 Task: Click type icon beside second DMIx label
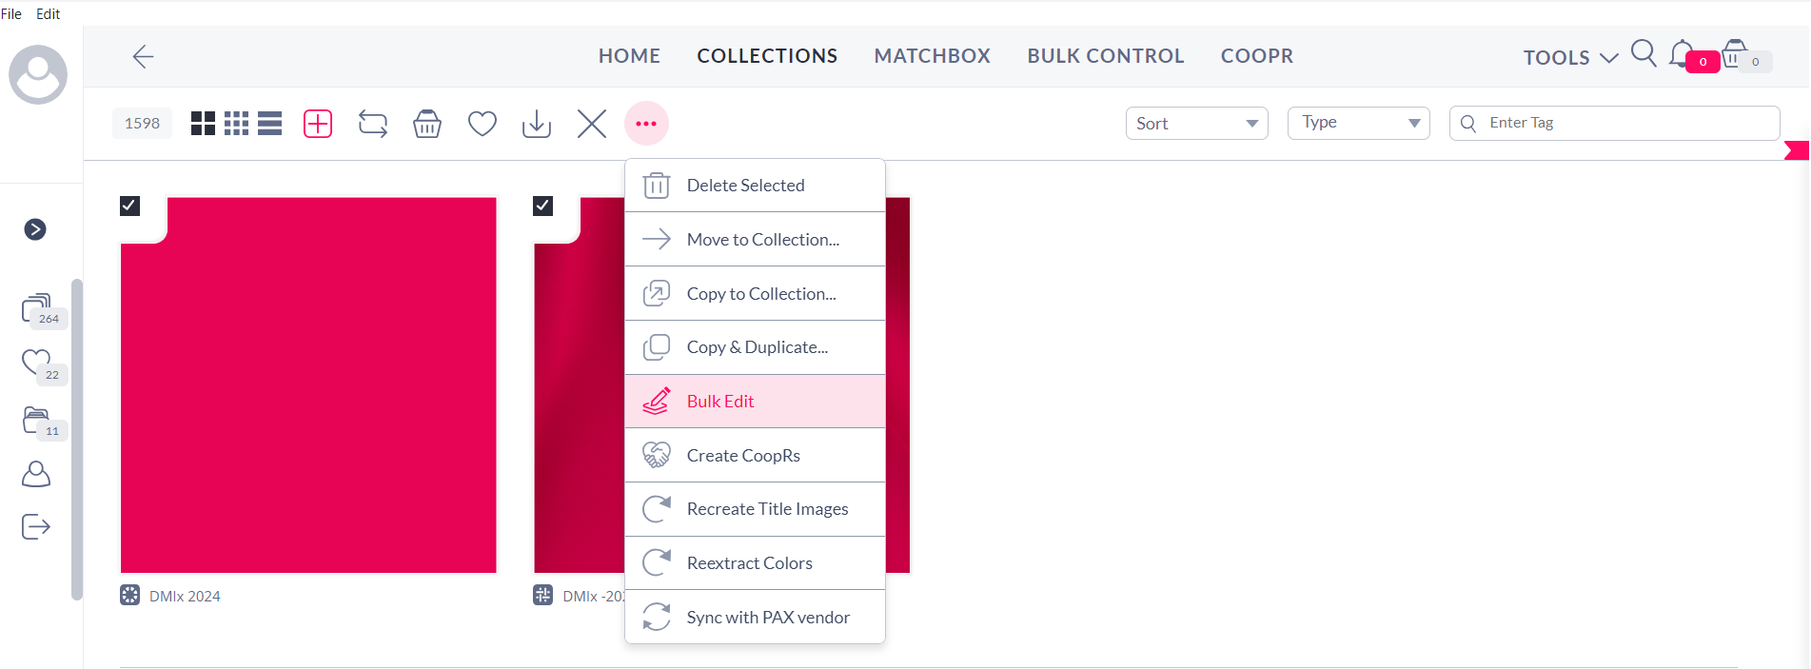pos(543,596)
